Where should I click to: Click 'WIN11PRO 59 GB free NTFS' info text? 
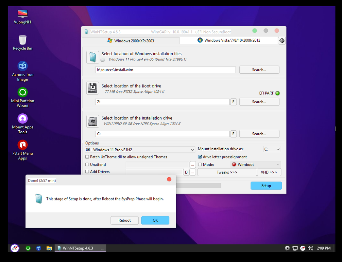click(142, 124)
